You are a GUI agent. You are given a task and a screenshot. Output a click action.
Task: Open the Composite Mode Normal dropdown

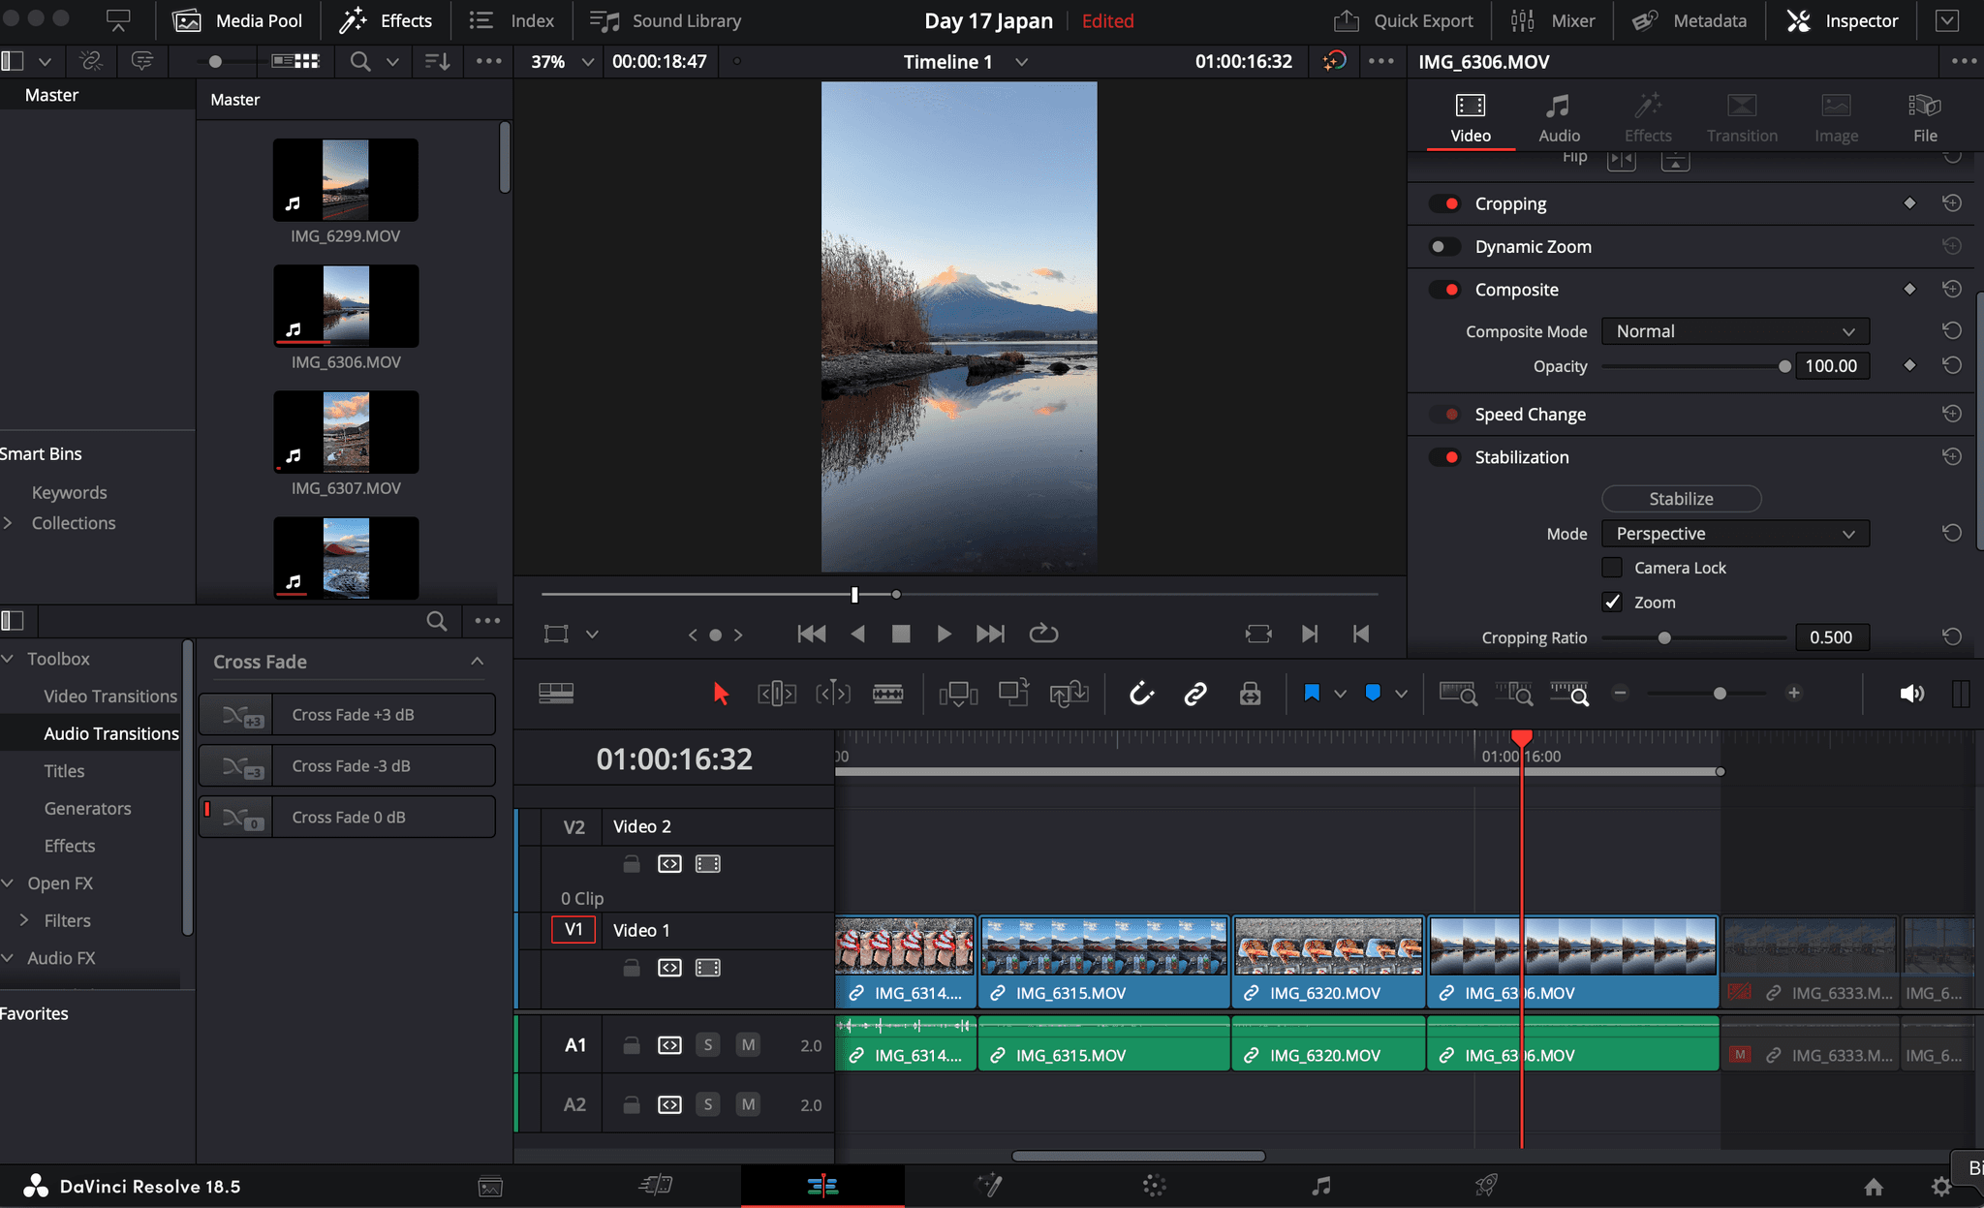coord(1735,331)
